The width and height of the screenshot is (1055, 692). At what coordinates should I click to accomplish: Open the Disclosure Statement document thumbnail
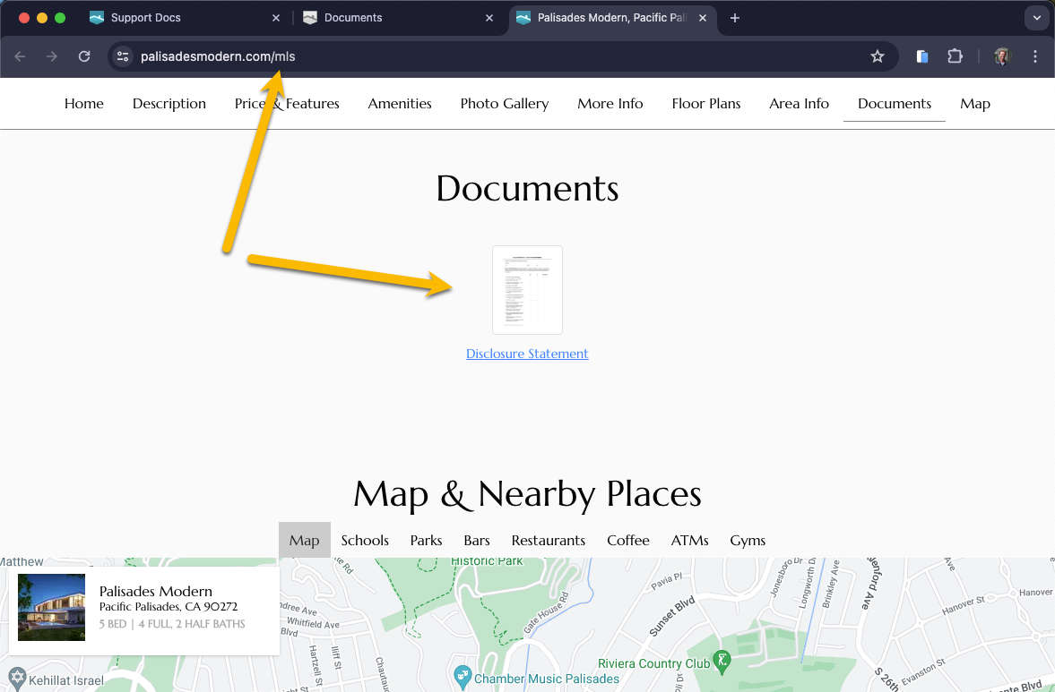527,290
